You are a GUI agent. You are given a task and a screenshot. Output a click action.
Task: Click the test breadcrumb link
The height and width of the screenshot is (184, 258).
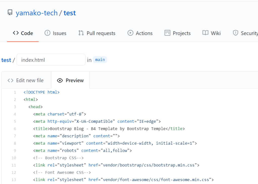[6, 60]
